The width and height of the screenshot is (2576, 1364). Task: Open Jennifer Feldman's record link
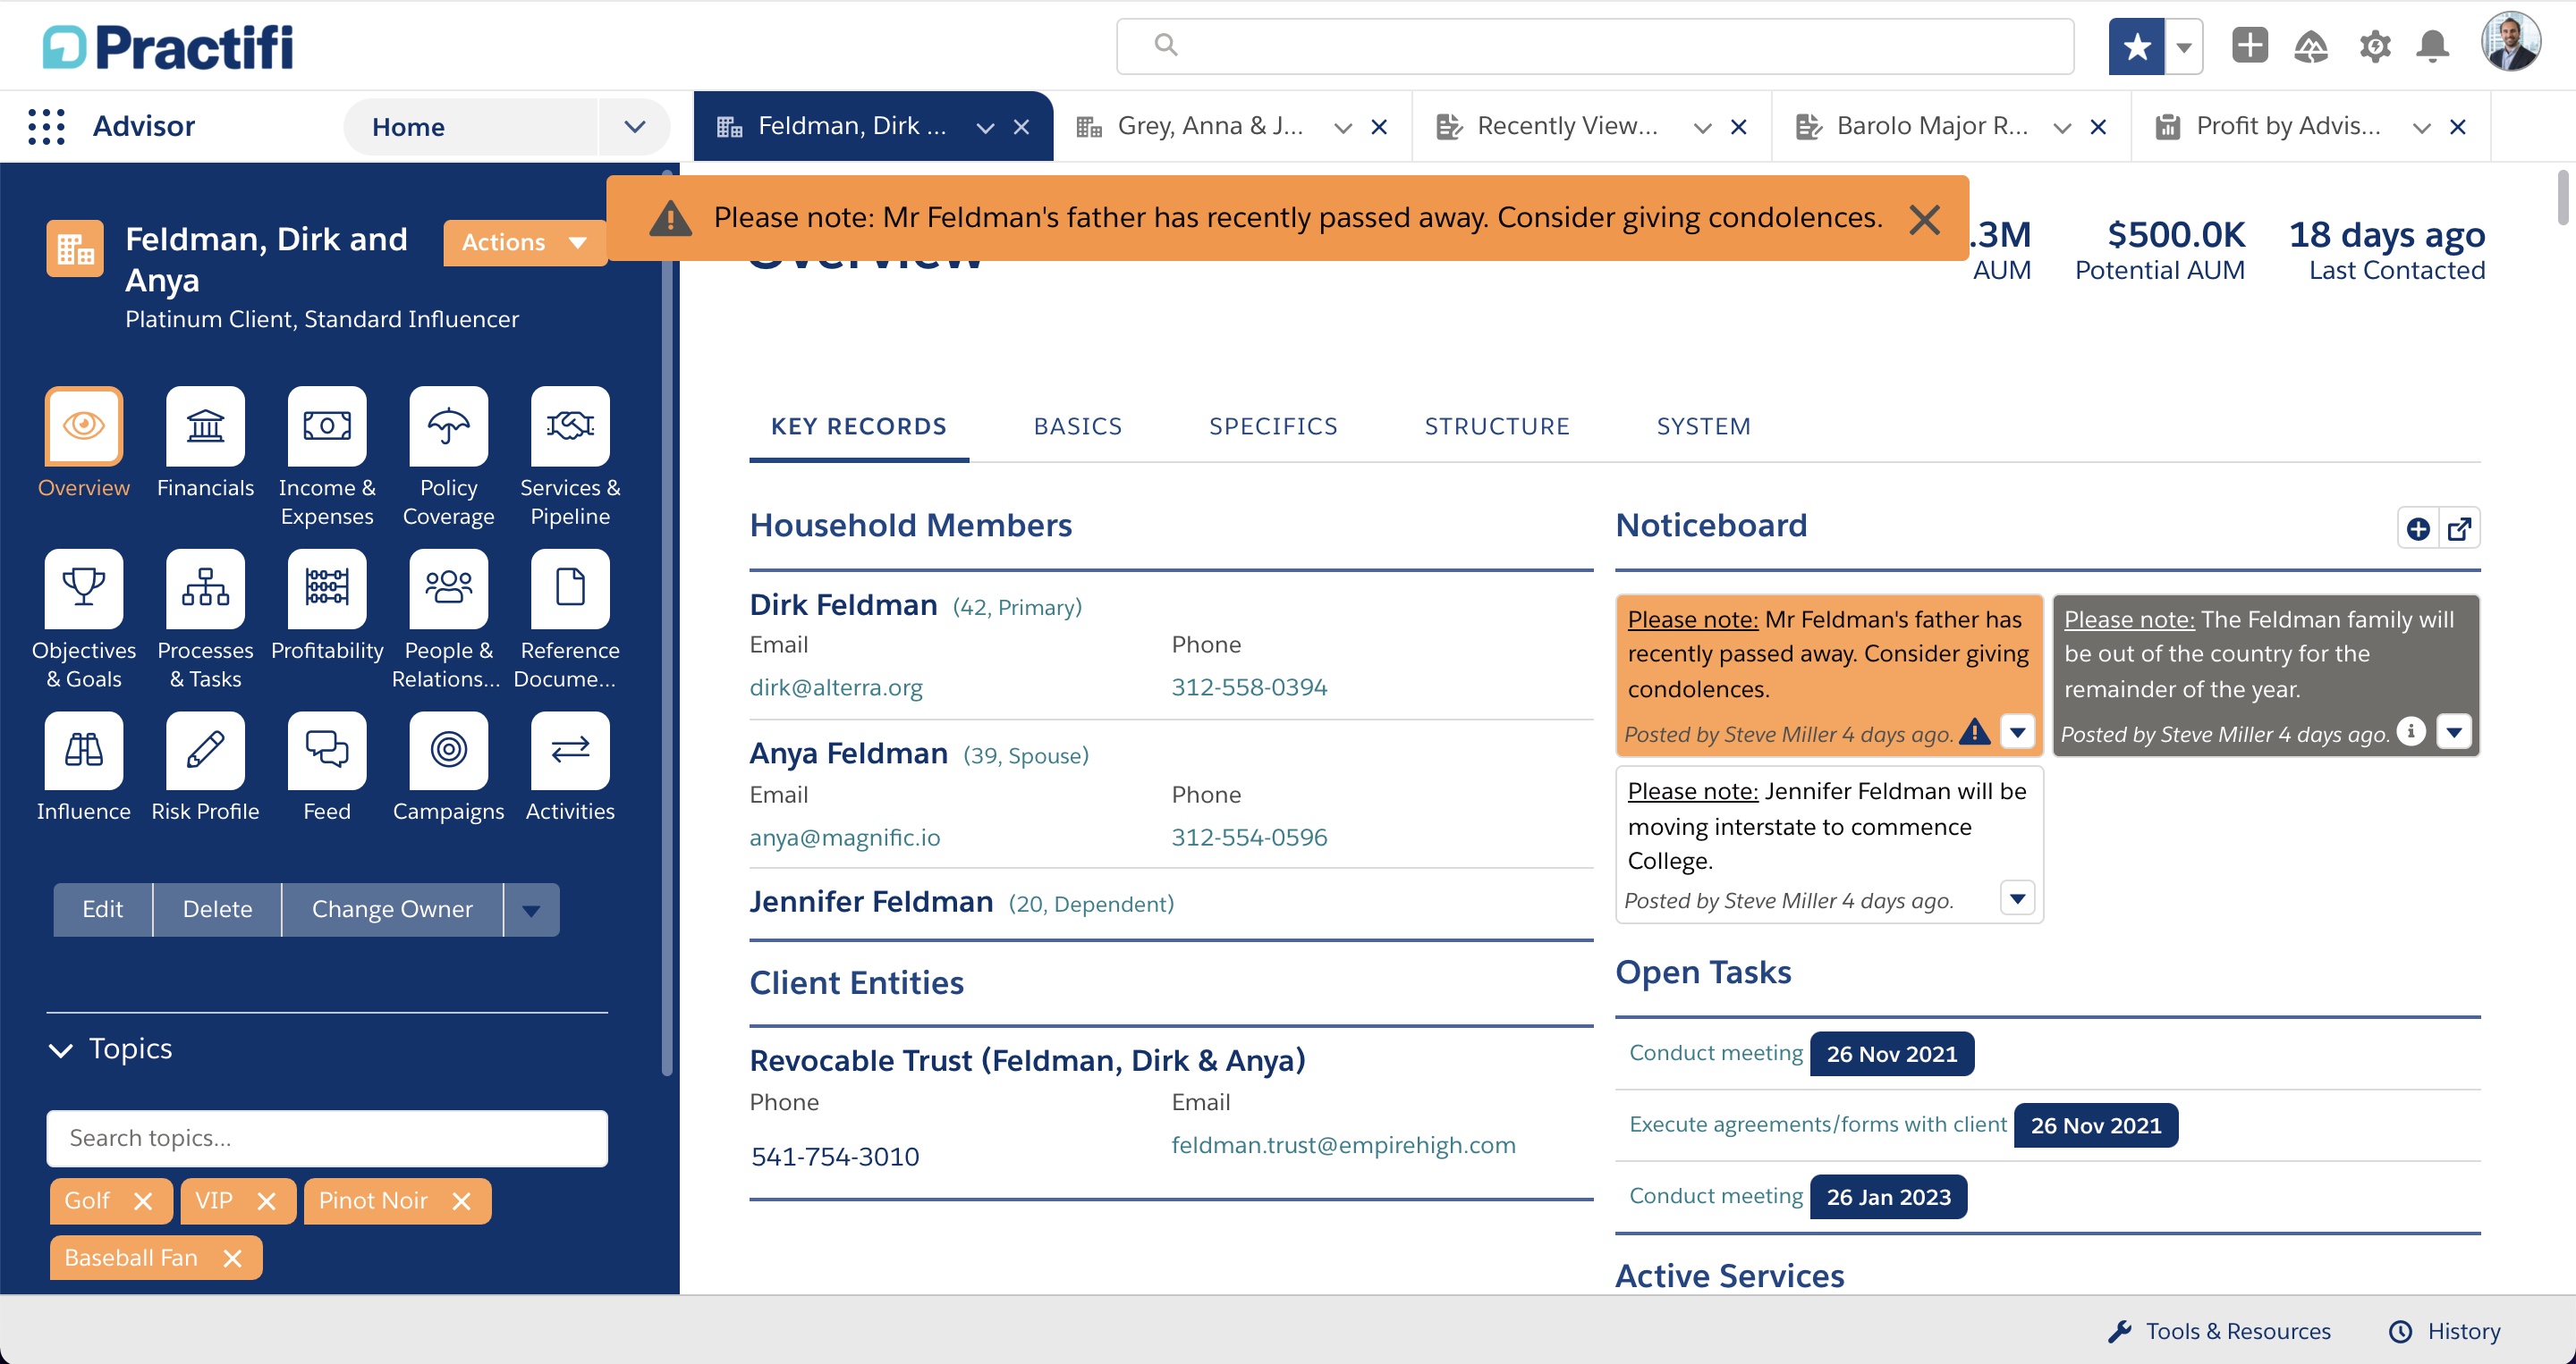click(871, 901)
